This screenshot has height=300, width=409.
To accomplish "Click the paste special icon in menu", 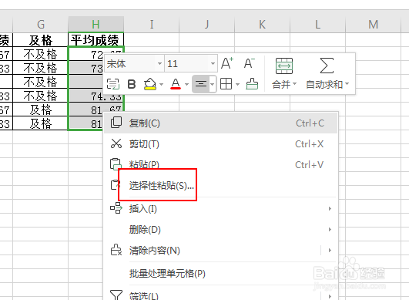I will click(x=116, y=185).
